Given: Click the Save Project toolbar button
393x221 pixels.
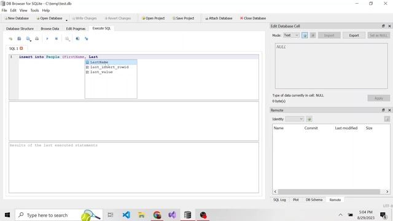Looking at the screenshot, I should click(183, 18).
